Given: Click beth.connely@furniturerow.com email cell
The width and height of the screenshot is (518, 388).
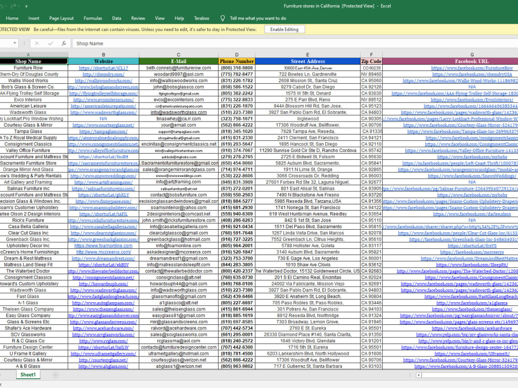Looking at the screenshot, I should tap(178, 68).
